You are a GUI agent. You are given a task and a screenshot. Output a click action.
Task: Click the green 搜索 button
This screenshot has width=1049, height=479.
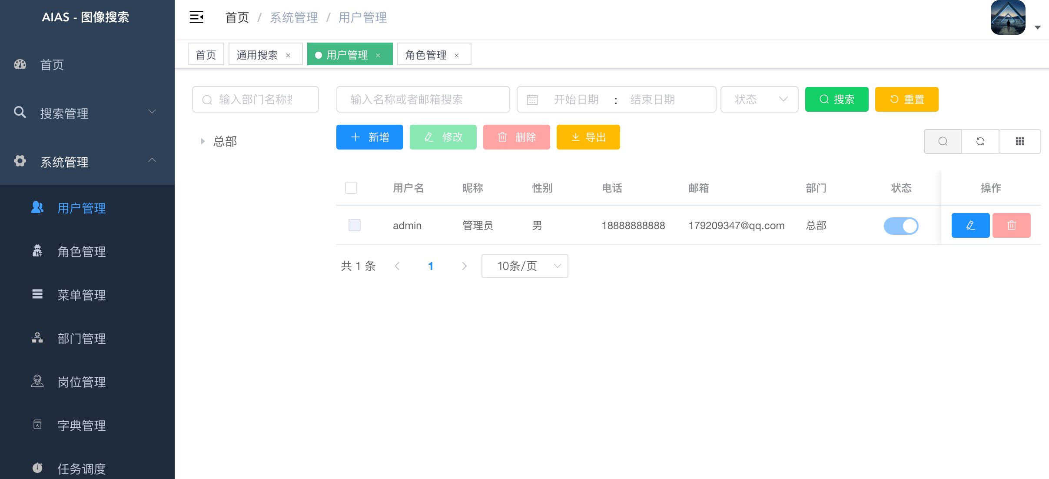click(837, 100)
